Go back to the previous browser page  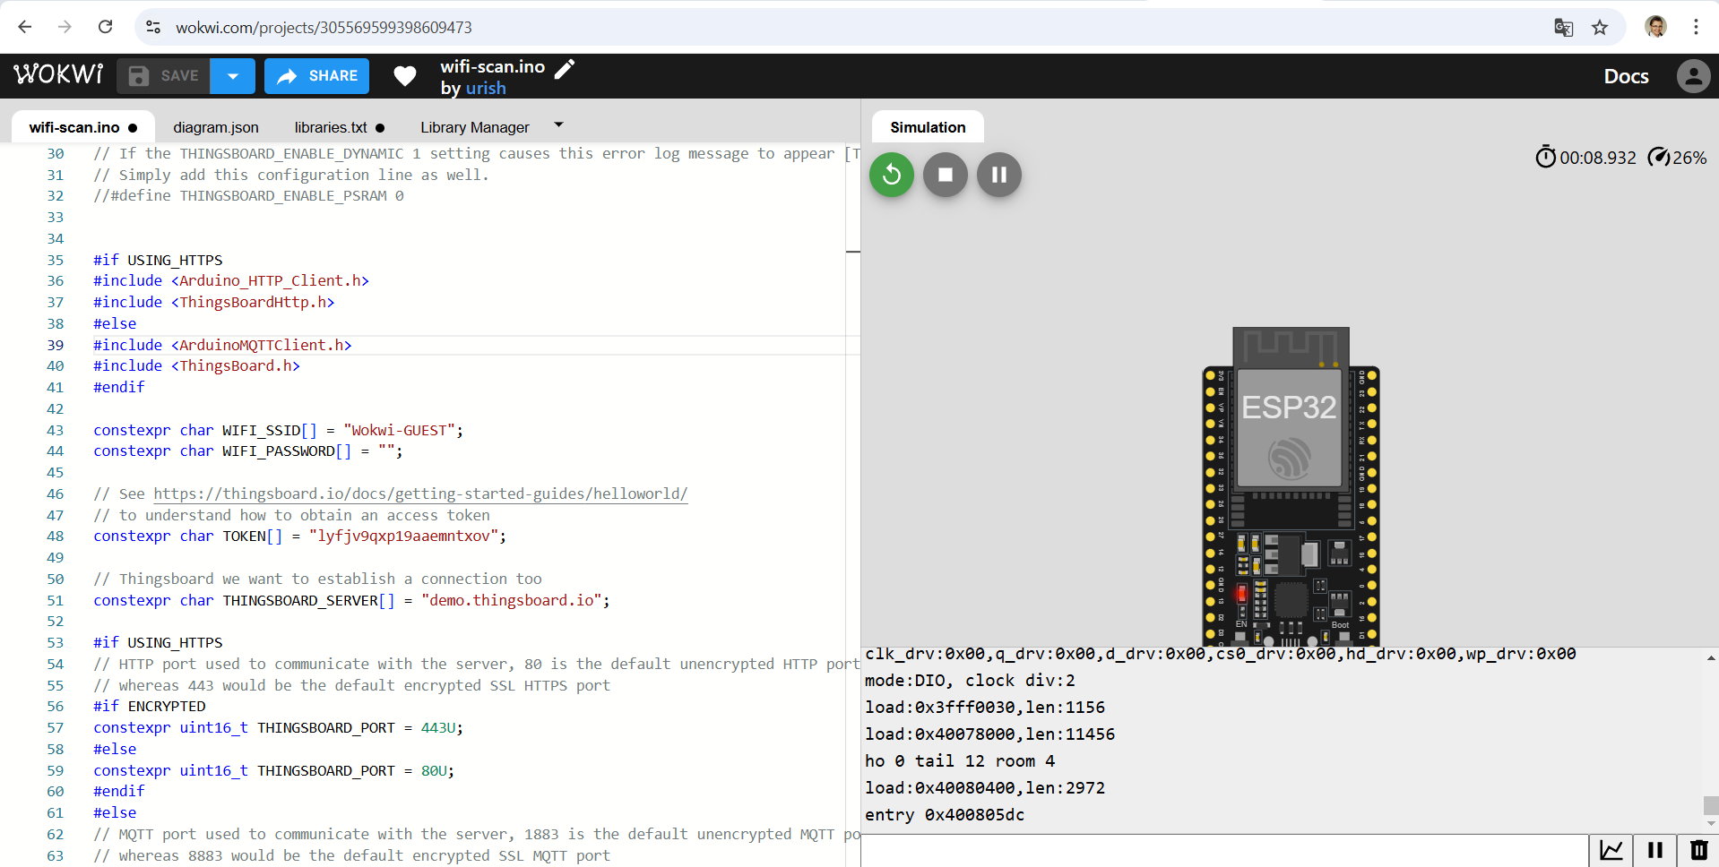click(25, 27)
